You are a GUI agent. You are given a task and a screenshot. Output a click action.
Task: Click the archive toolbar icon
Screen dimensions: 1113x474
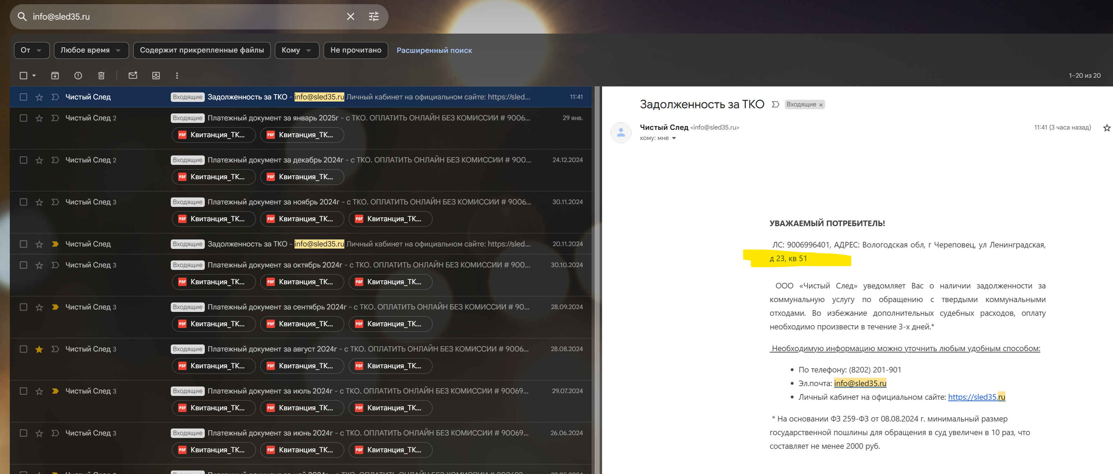tap(55, 76)
